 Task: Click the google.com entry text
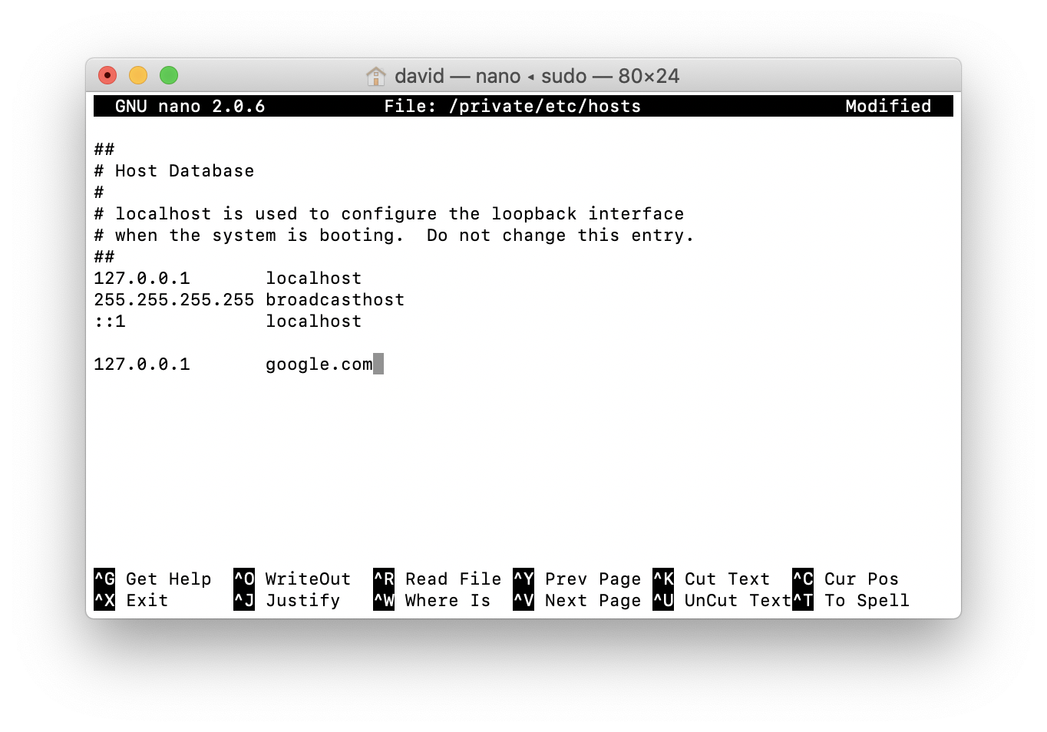[319, 364]
